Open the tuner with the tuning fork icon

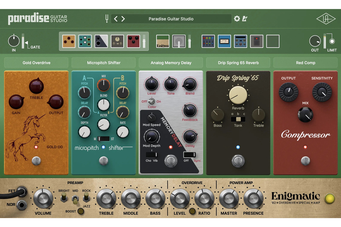(107, 19)
